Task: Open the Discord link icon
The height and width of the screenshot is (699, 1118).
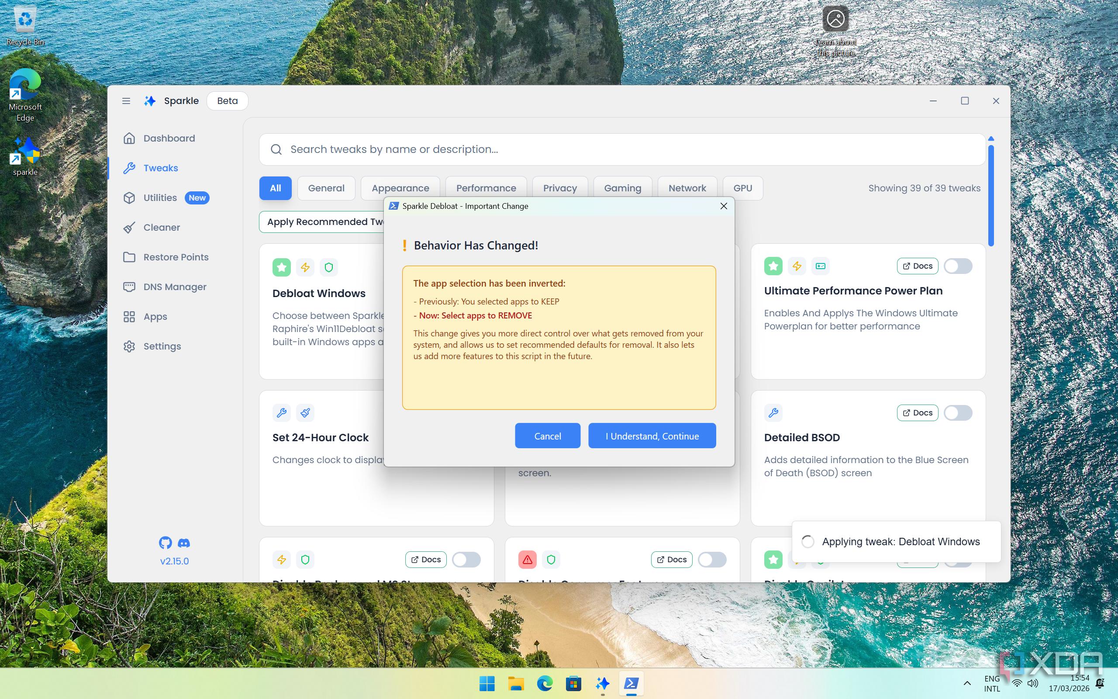Action: click(x=184, y=543)
